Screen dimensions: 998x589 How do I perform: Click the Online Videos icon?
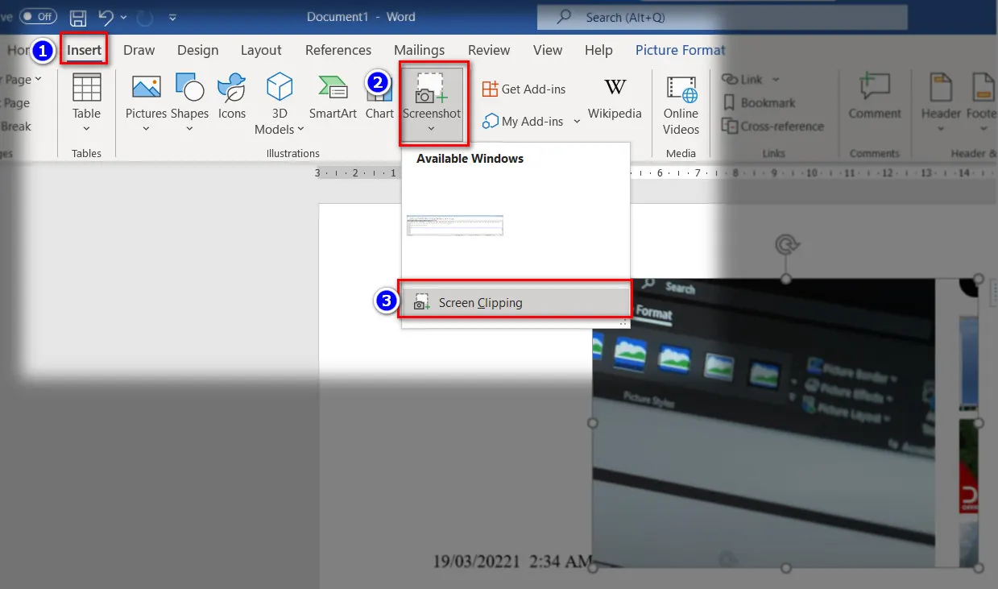[681, 89]
